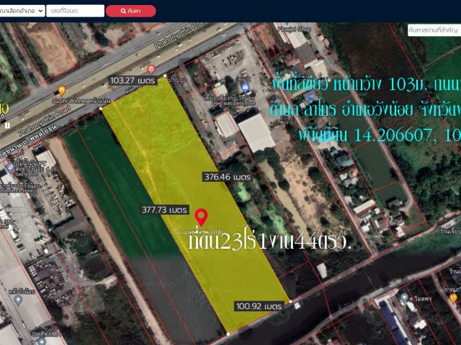Screen dimensions: 461x345
Task: Focus the landmark search box on map
Action: pyautogui.click(x=434, y=30)
